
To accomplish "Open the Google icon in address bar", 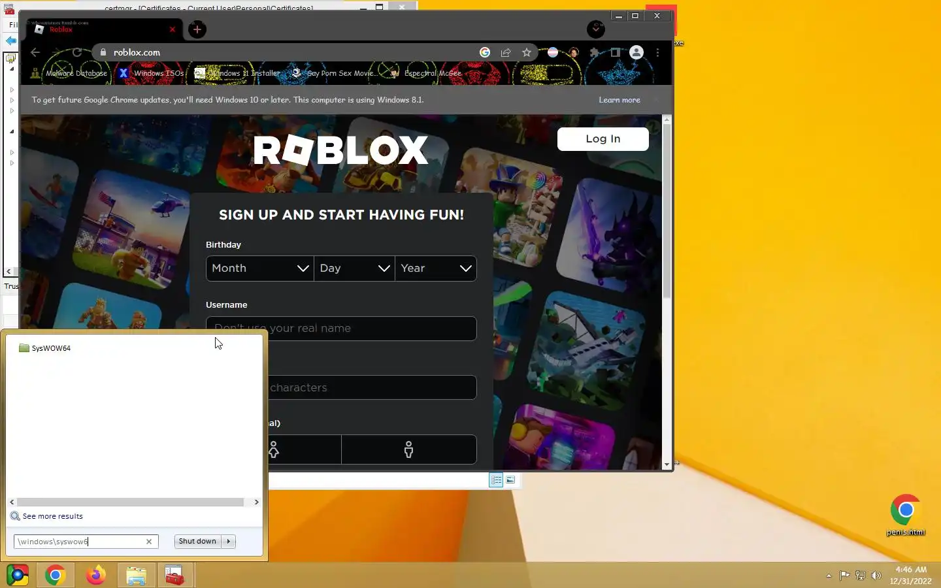I will tap(485, 52).
